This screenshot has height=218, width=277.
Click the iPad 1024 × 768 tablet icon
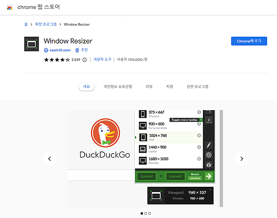point(143,137)
